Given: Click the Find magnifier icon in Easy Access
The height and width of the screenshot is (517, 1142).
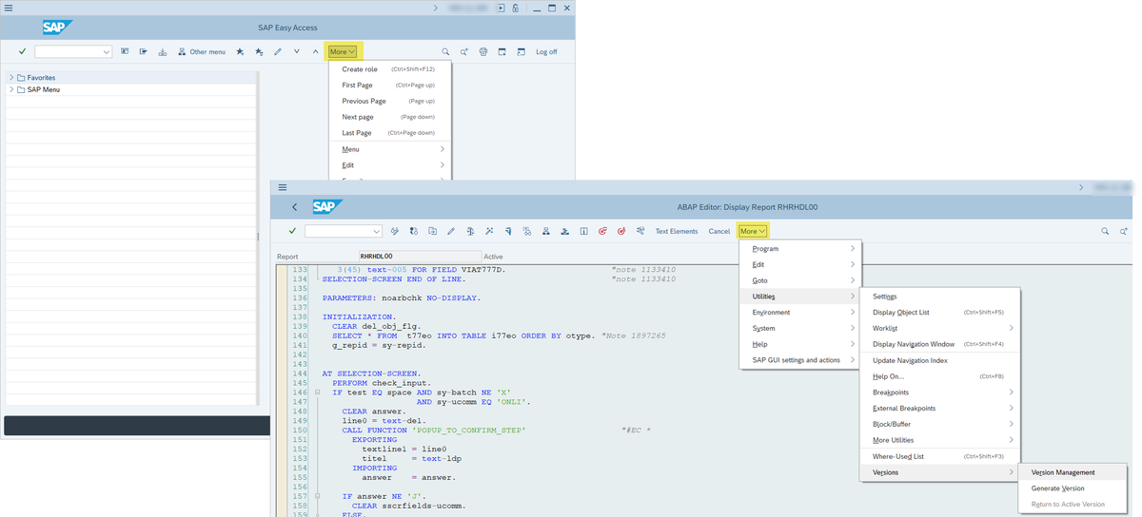Looking at the screenshot, I should pos(445,51).
